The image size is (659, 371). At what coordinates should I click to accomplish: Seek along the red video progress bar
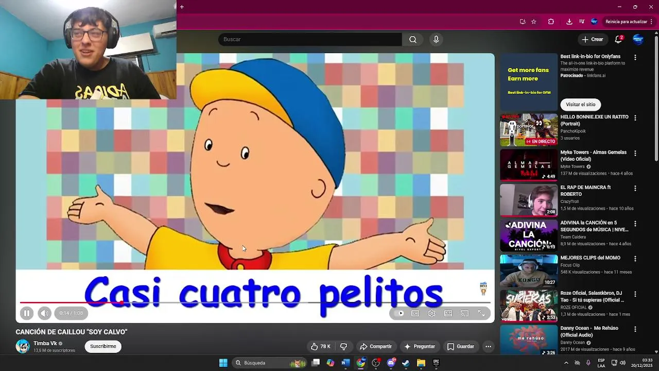255,302
